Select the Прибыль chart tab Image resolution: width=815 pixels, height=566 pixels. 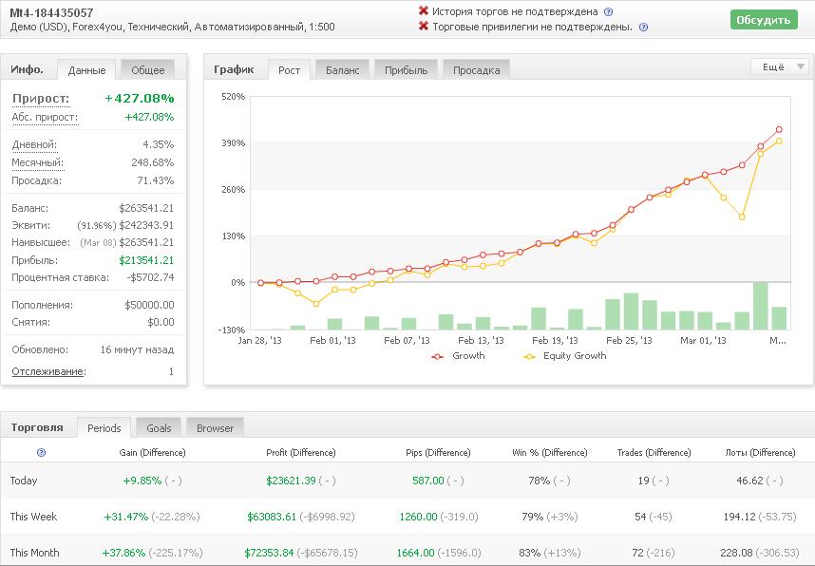(406, 70)
